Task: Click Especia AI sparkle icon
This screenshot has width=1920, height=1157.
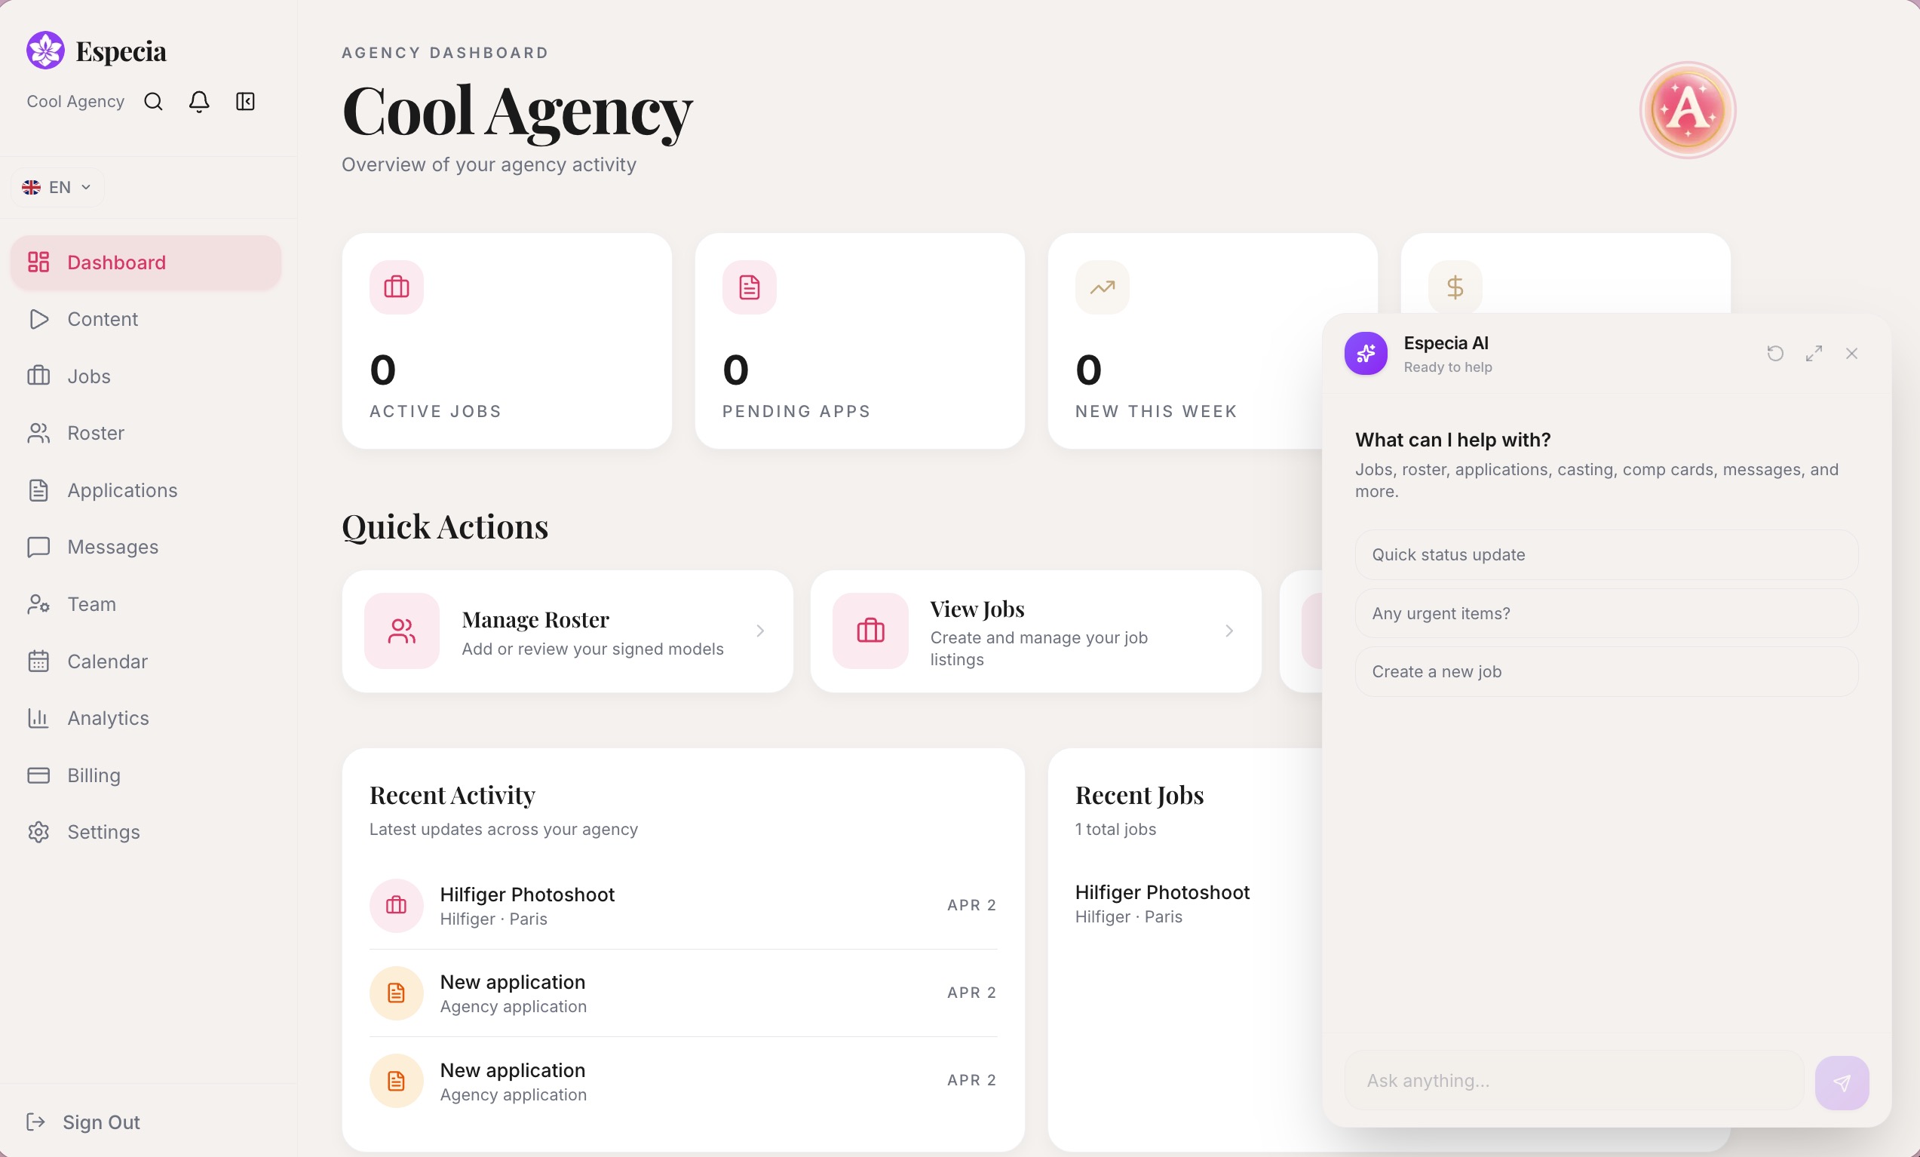Action: (1366, 354)
